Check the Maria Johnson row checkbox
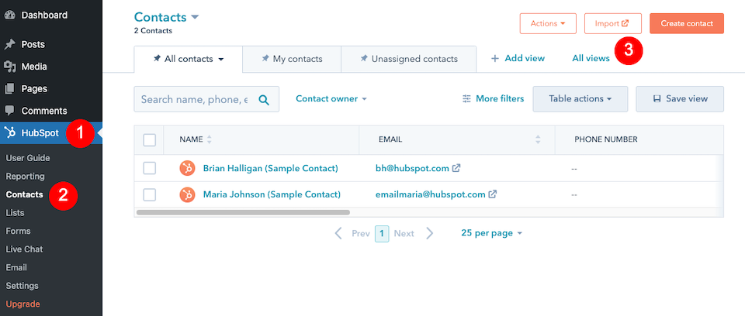Image resolution: width=745 pixels, height=316 pixels. tap(150, 194)
